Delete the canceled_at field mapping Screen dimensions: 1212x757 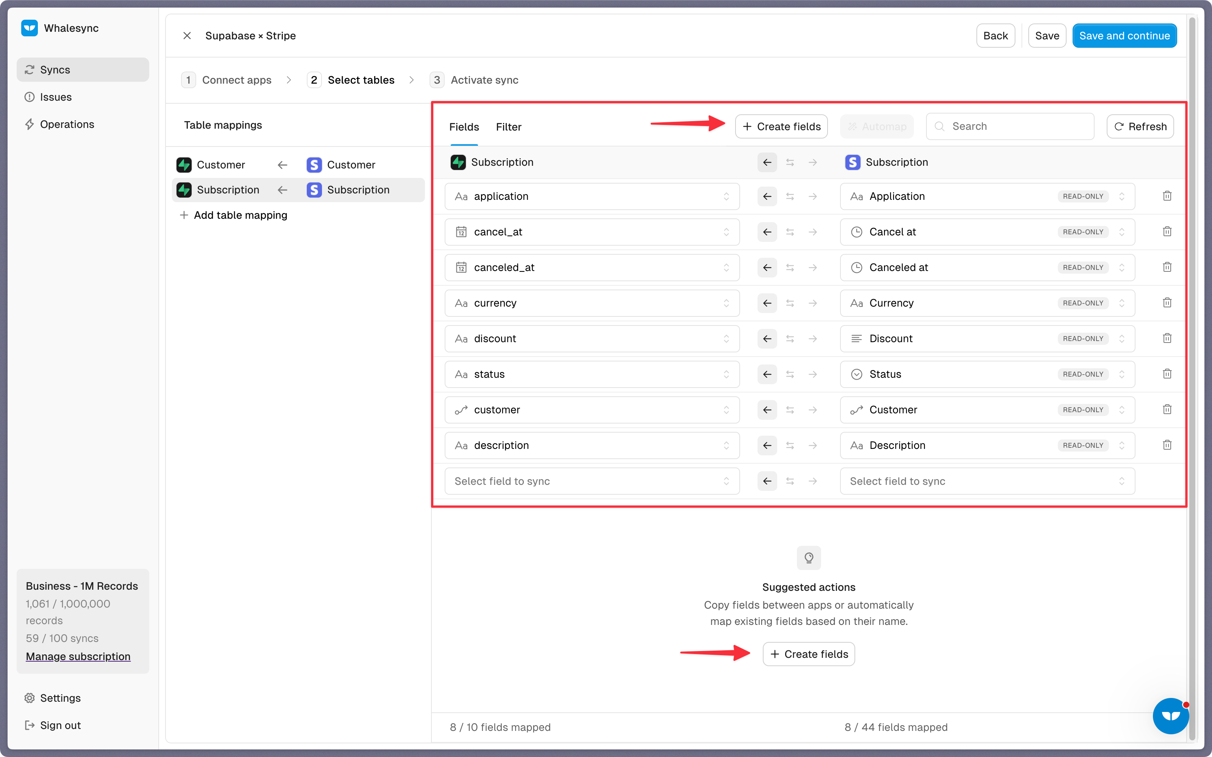(1167, 267)
